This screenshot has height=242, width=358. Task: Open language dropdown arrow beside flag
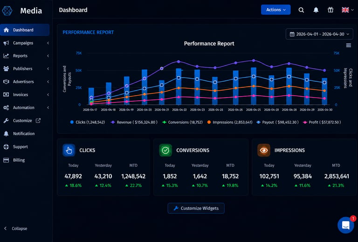click(352, 10)
